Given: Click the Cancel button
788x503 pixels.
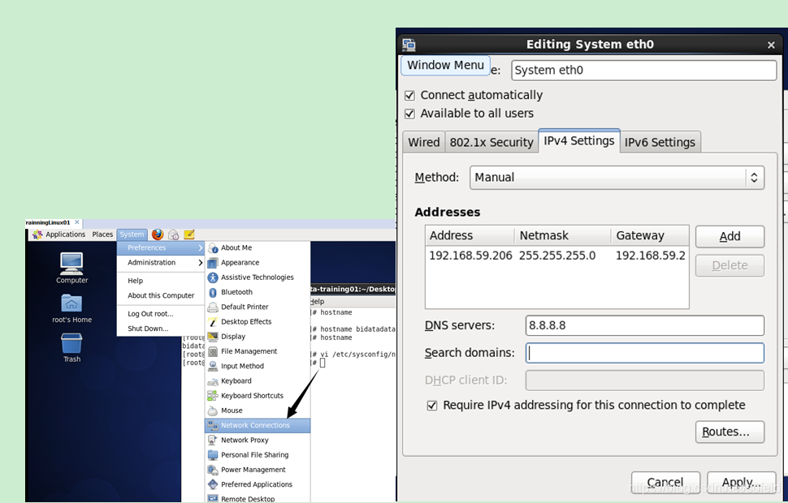Looking at the screenshot, I should coord(665,483).
